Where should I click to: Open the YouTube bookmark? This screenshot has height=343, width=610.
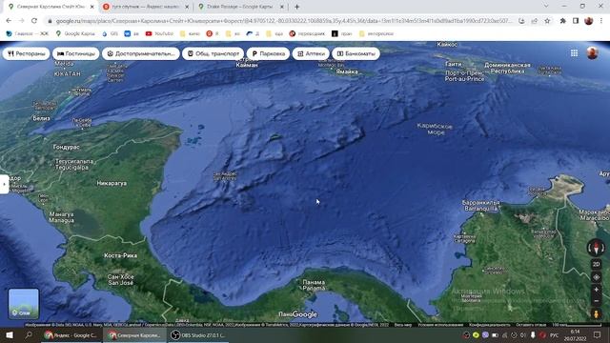tap(159, 34)
